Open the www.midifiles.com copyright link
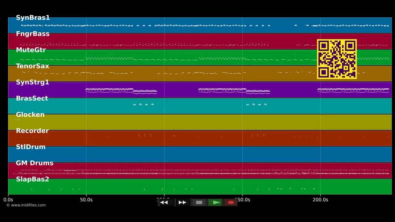The image size is (395, 222). coord(26,205)
